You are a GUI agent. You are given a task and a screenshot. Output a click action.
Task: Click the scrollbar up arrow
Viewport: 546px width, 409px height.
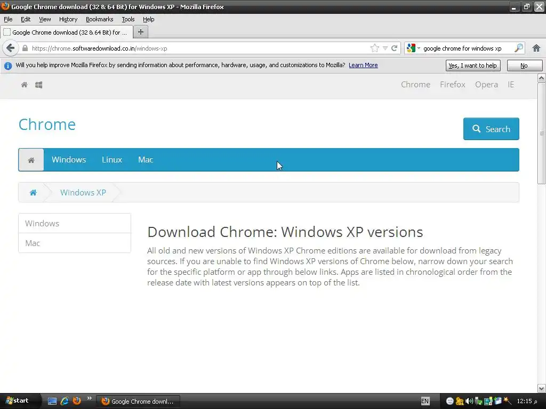(542, 78)
